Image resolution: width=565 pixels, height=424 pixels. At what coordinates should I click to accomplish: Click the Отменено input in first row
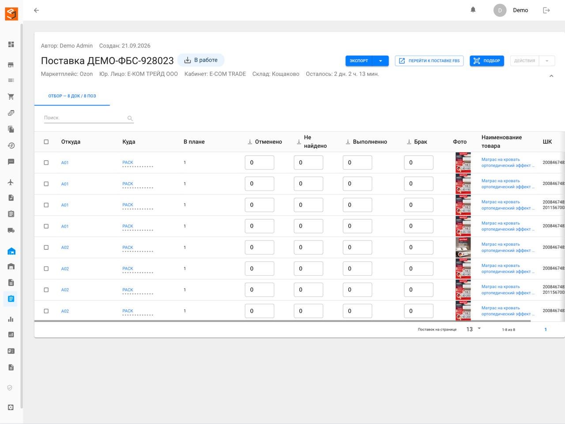260,162
